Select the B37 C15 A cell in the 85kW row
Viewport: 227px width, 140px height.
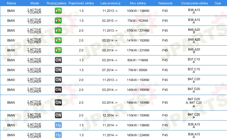(x=194, y=60)
